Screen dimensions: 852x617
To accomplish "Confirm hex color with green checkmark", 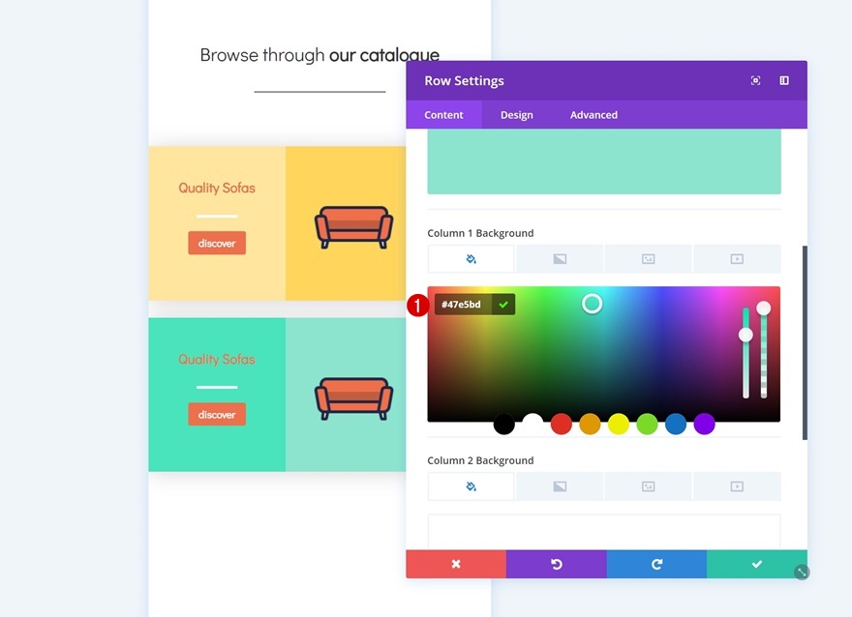I will pos(503,305).
